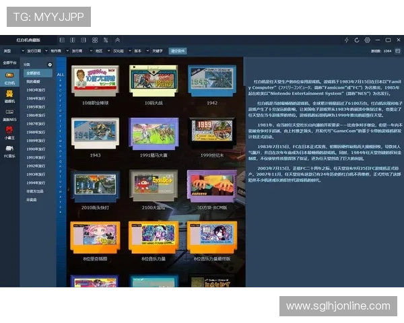Open the 全部平台 tab at the top of the sidebar
Screen dimensions: 404x323
[x=9, y=63]
